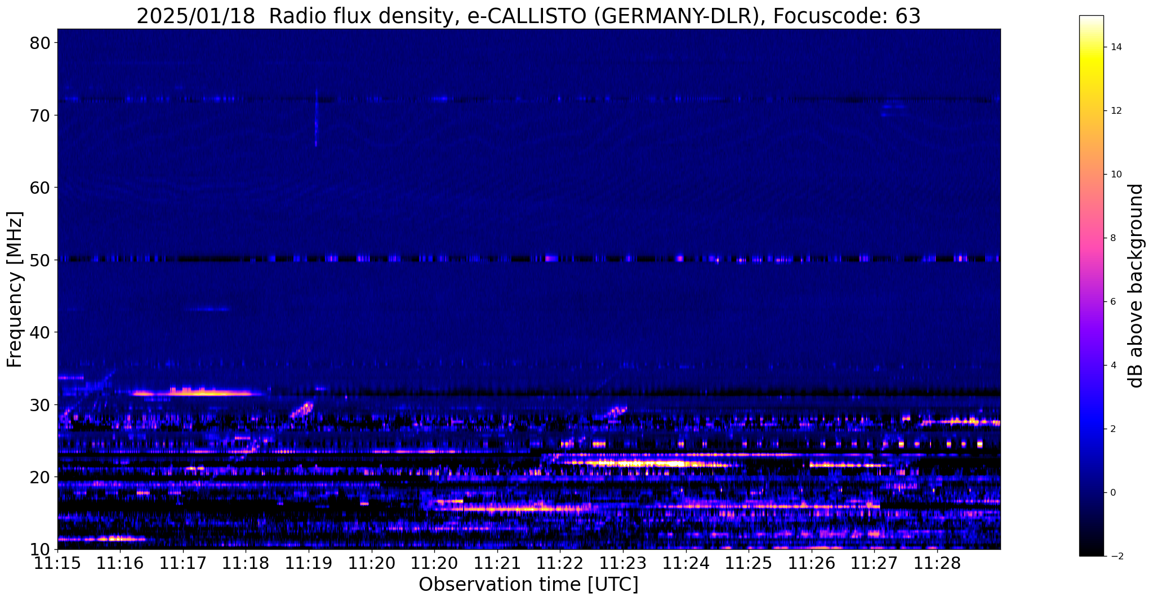Click the 10 tick on the colorbar

(x=1115, y=175)
